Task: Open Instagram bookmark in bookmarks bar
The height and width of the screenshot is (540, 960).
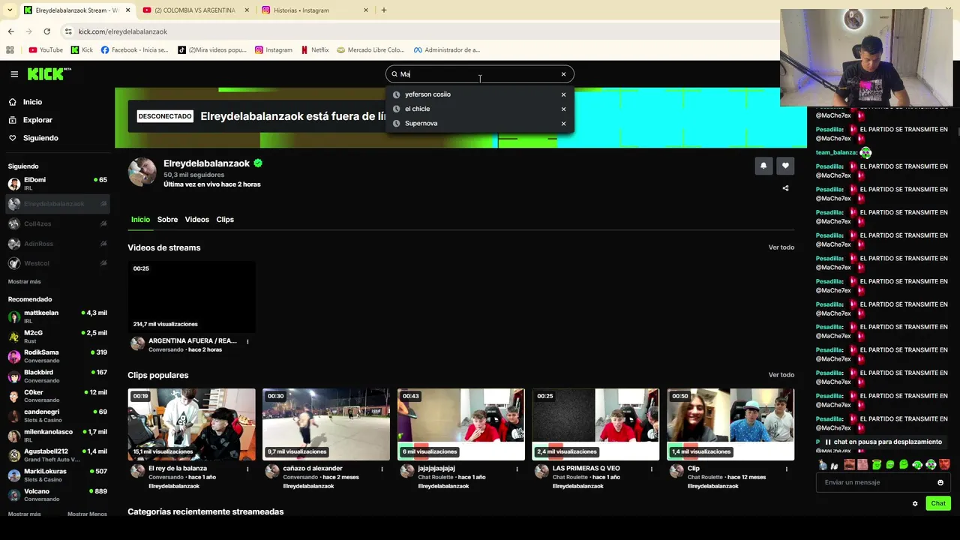Action: point(274,50)
